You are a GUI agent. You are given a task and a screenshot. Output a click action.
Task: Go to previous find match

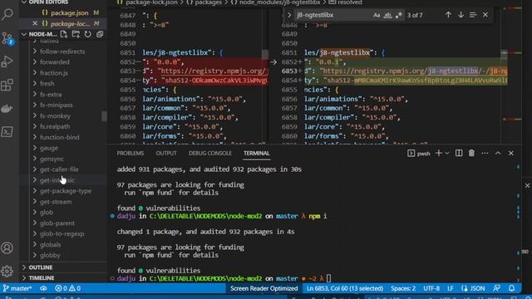(x=448, y=15)
